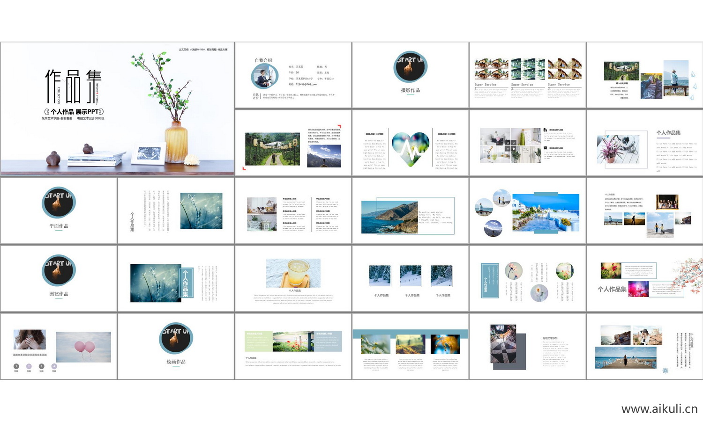Select the Santorini blue village slide
This screenshot has width=703, height=421.
pos(527,210)
